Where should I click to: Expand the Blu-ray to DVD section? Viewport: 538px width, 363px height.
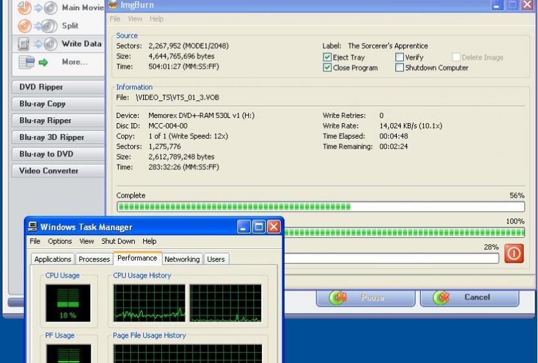58,154
